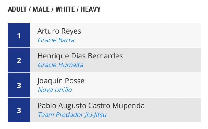Image resolution: width=208 pixels, height=129 pixels.
Task: Click Pablo Augusto Castro Mupenda's name
Action: (x=91, y=106)
